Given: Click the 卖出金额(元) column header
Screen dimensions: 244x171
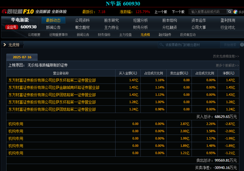Looking at the screenshot, I should [179, 73].
